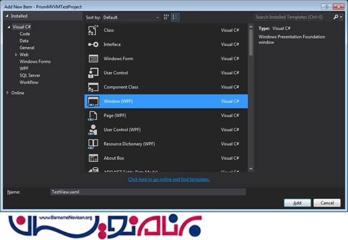Expand the Web tree node
This screenshot has height=240, width=348.
click(x=16, y=55)
